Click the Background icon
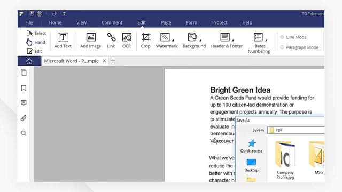 tap(192, 37)
